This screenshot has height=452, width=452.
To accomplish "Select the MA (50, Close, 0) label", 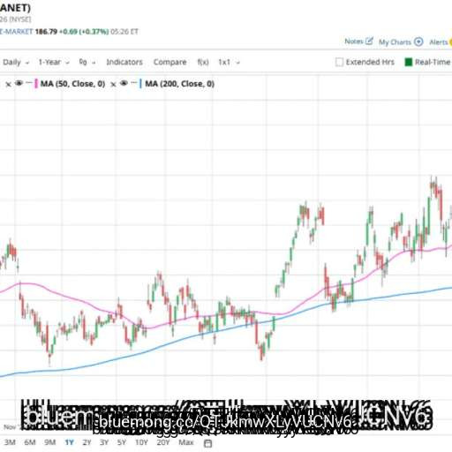I will pos(72,84).
